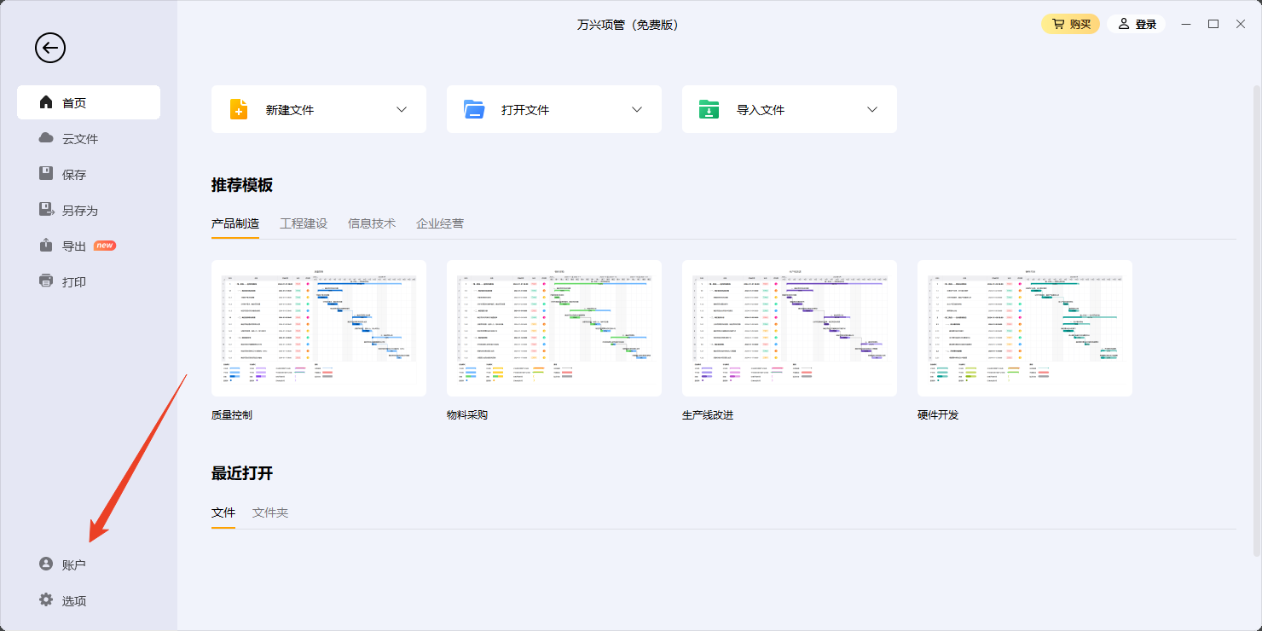Click the account profile icon
This screenshot has width=1262, height=631.
[x=46, y=564]
